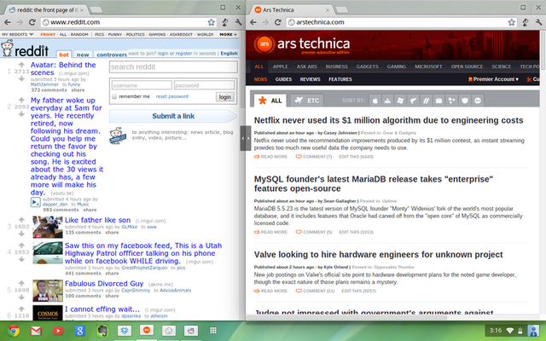Image resolution: width=546 pixels, height=341 pixels.
Task: Open the OPEN SOURCE section
Action: [x=467, y=66]
